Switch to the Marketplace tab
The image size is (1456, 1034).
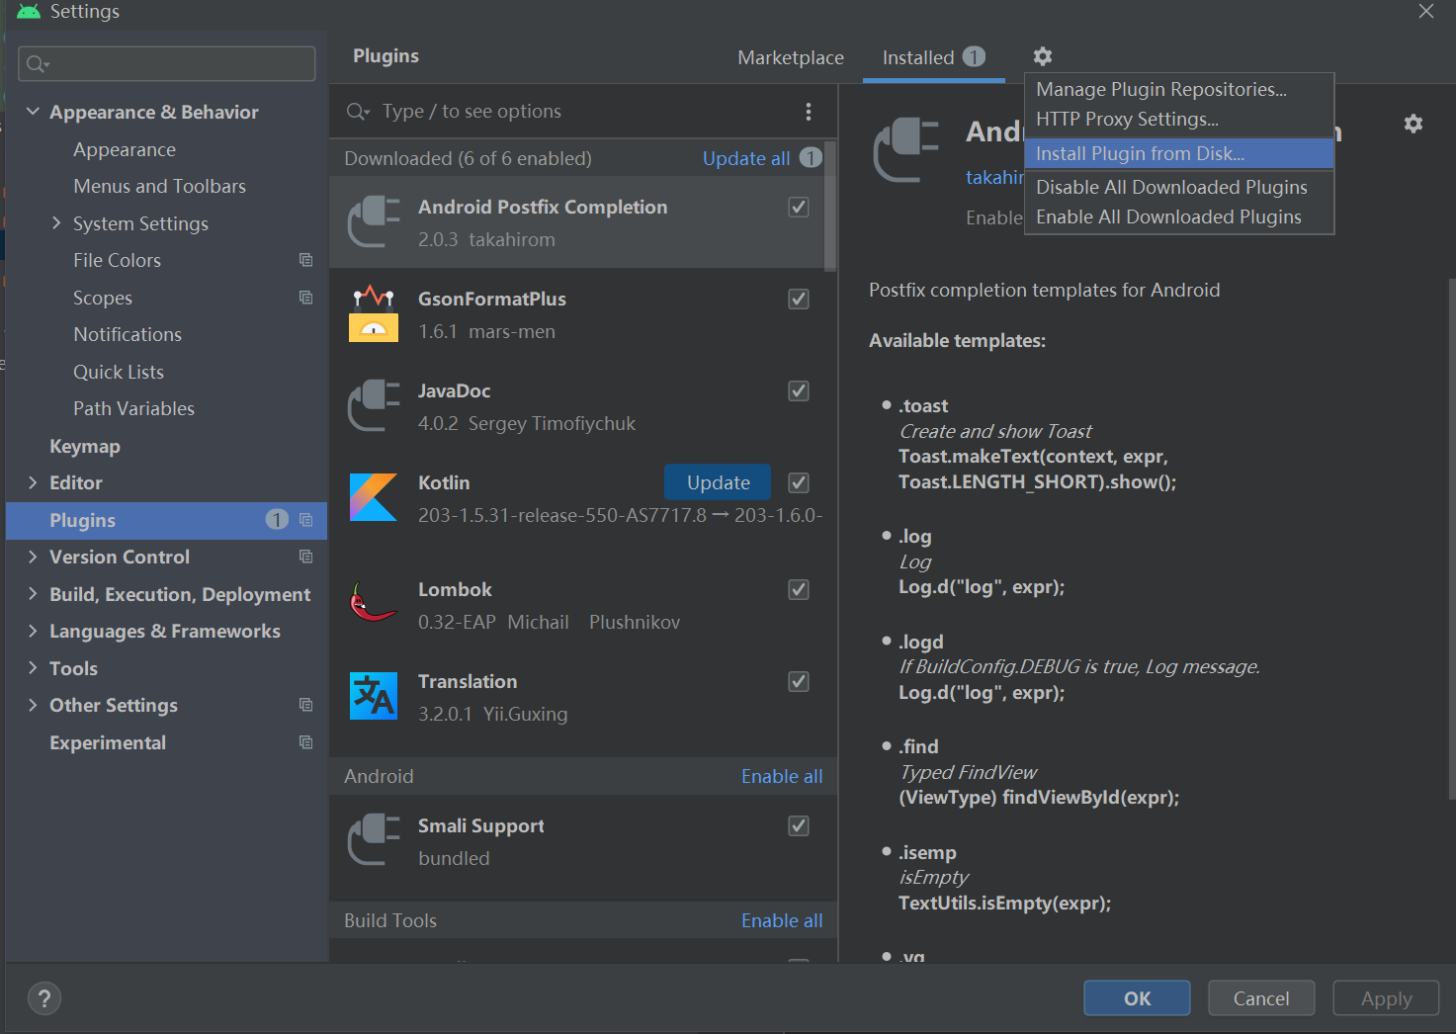click(x=791, y=57)
